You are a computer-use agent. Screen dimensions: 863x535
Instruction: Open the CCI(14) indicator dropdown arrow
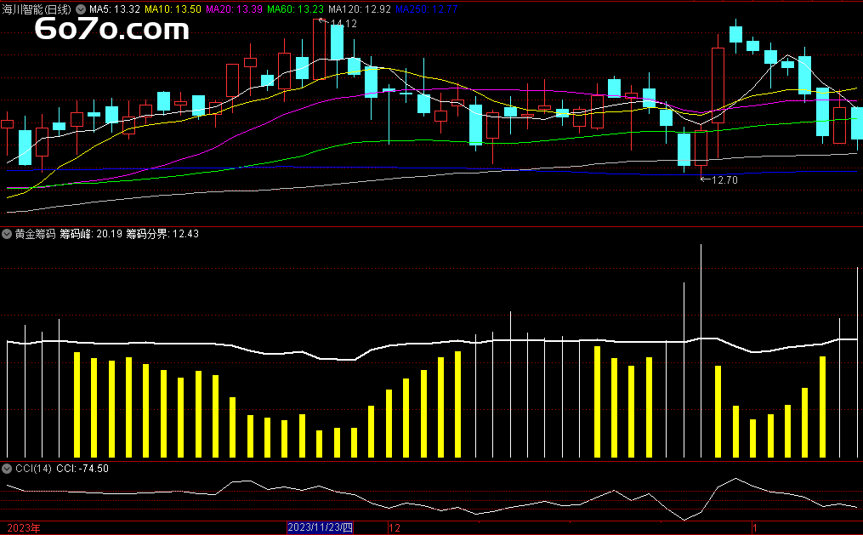(x=7, y=469)
